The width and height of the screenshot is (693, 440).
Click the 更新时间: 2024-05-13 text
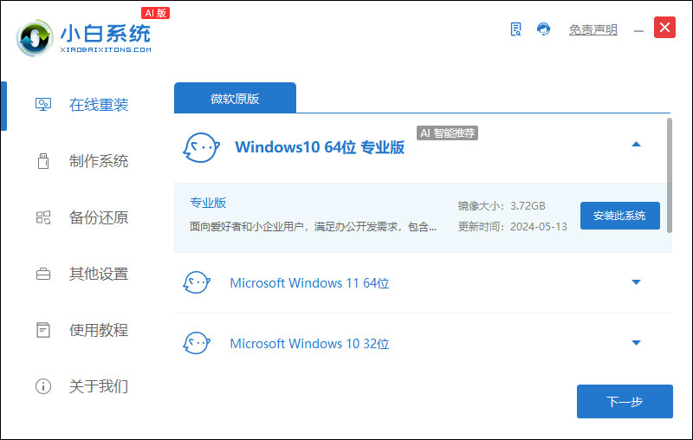coord(512,227)
